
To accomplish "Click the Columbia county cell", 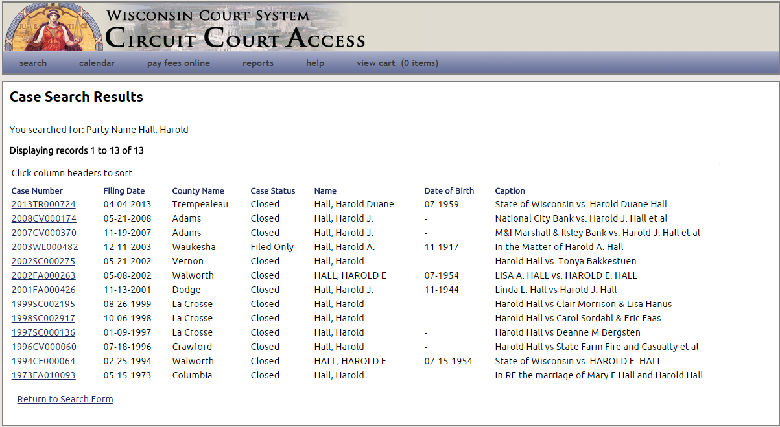I will pyautogui.click(x=192, y=375).
